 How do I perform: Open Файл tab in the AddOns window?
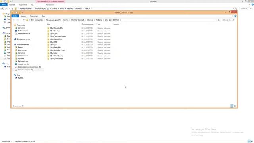click(4, 5)
